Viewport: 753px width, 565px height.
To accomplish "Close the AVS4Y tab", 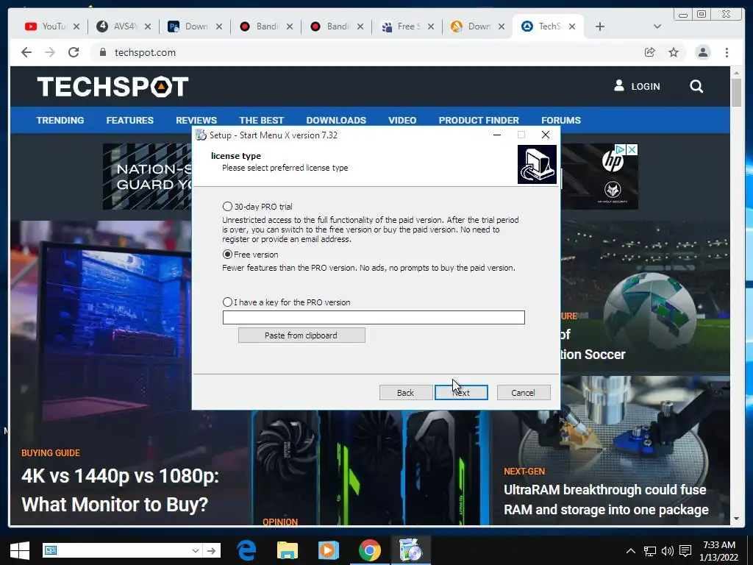I will [148, 26].
